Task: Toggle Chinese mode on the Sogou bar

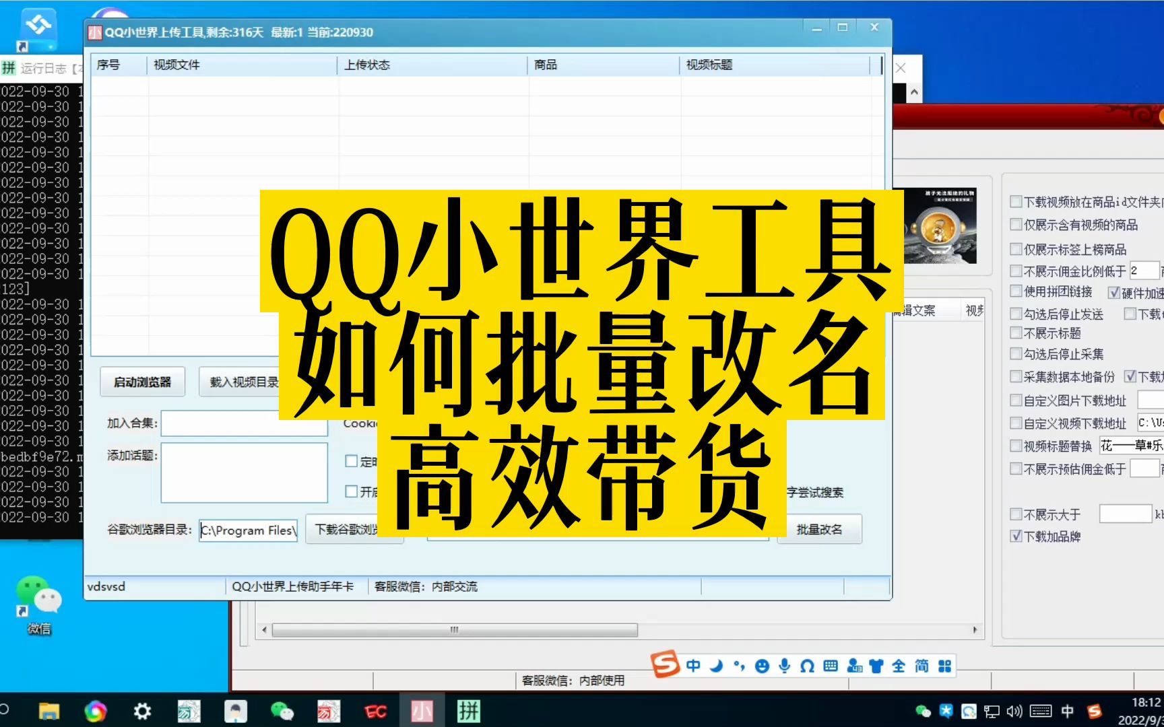Action: (693, 666)
